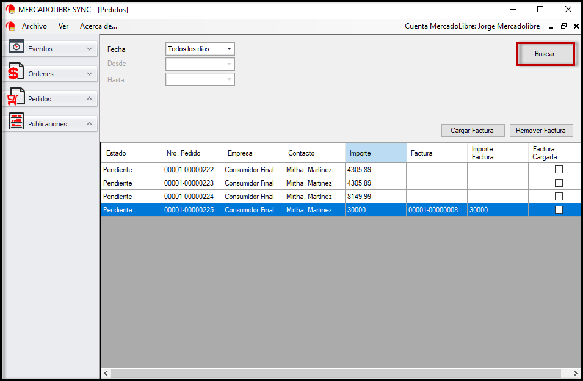Sort by the Empresa column header

tap(253, 153)
